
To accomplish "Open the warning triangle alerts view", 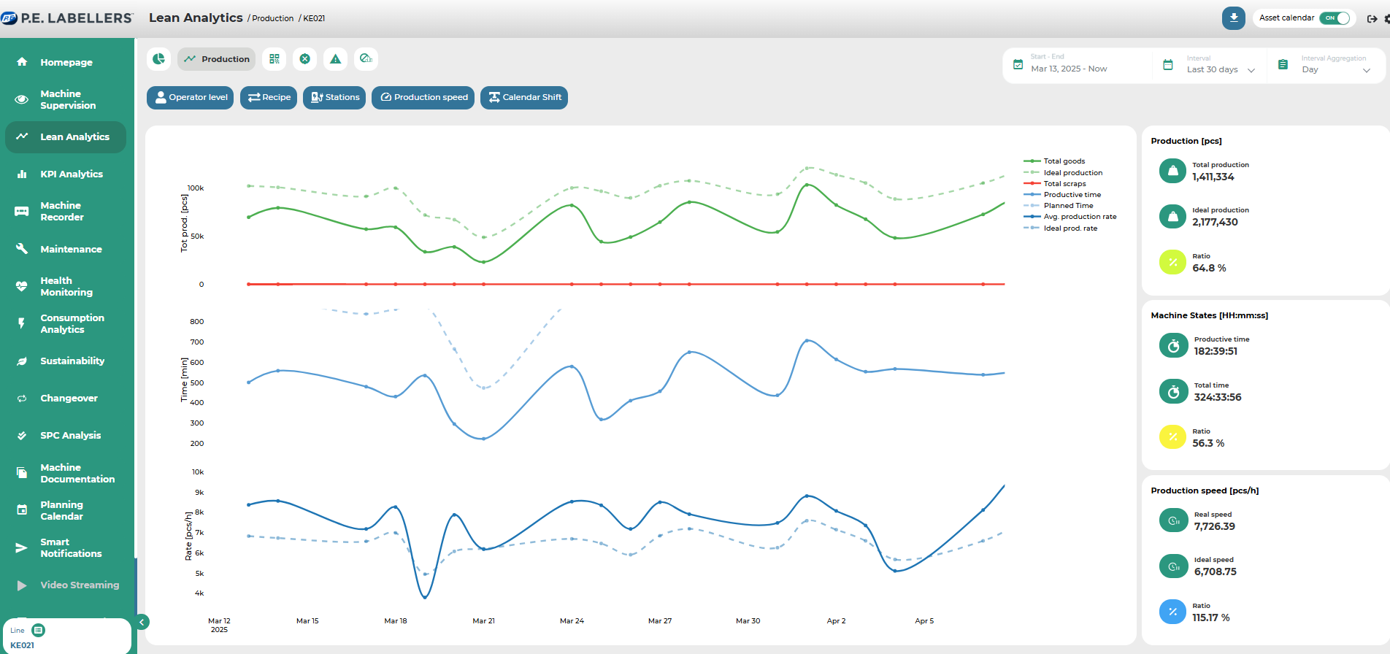I will (335, 59).
